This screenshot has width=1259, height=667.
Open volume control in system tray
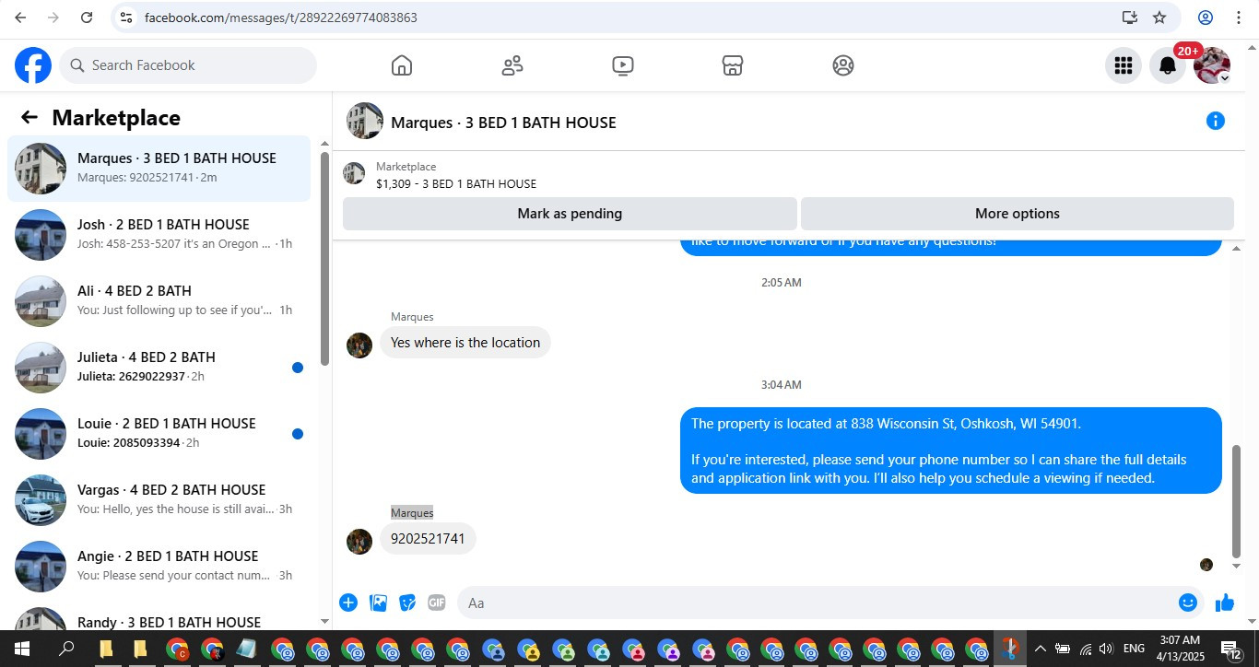pyautogui.click(x=1105, y=649)
